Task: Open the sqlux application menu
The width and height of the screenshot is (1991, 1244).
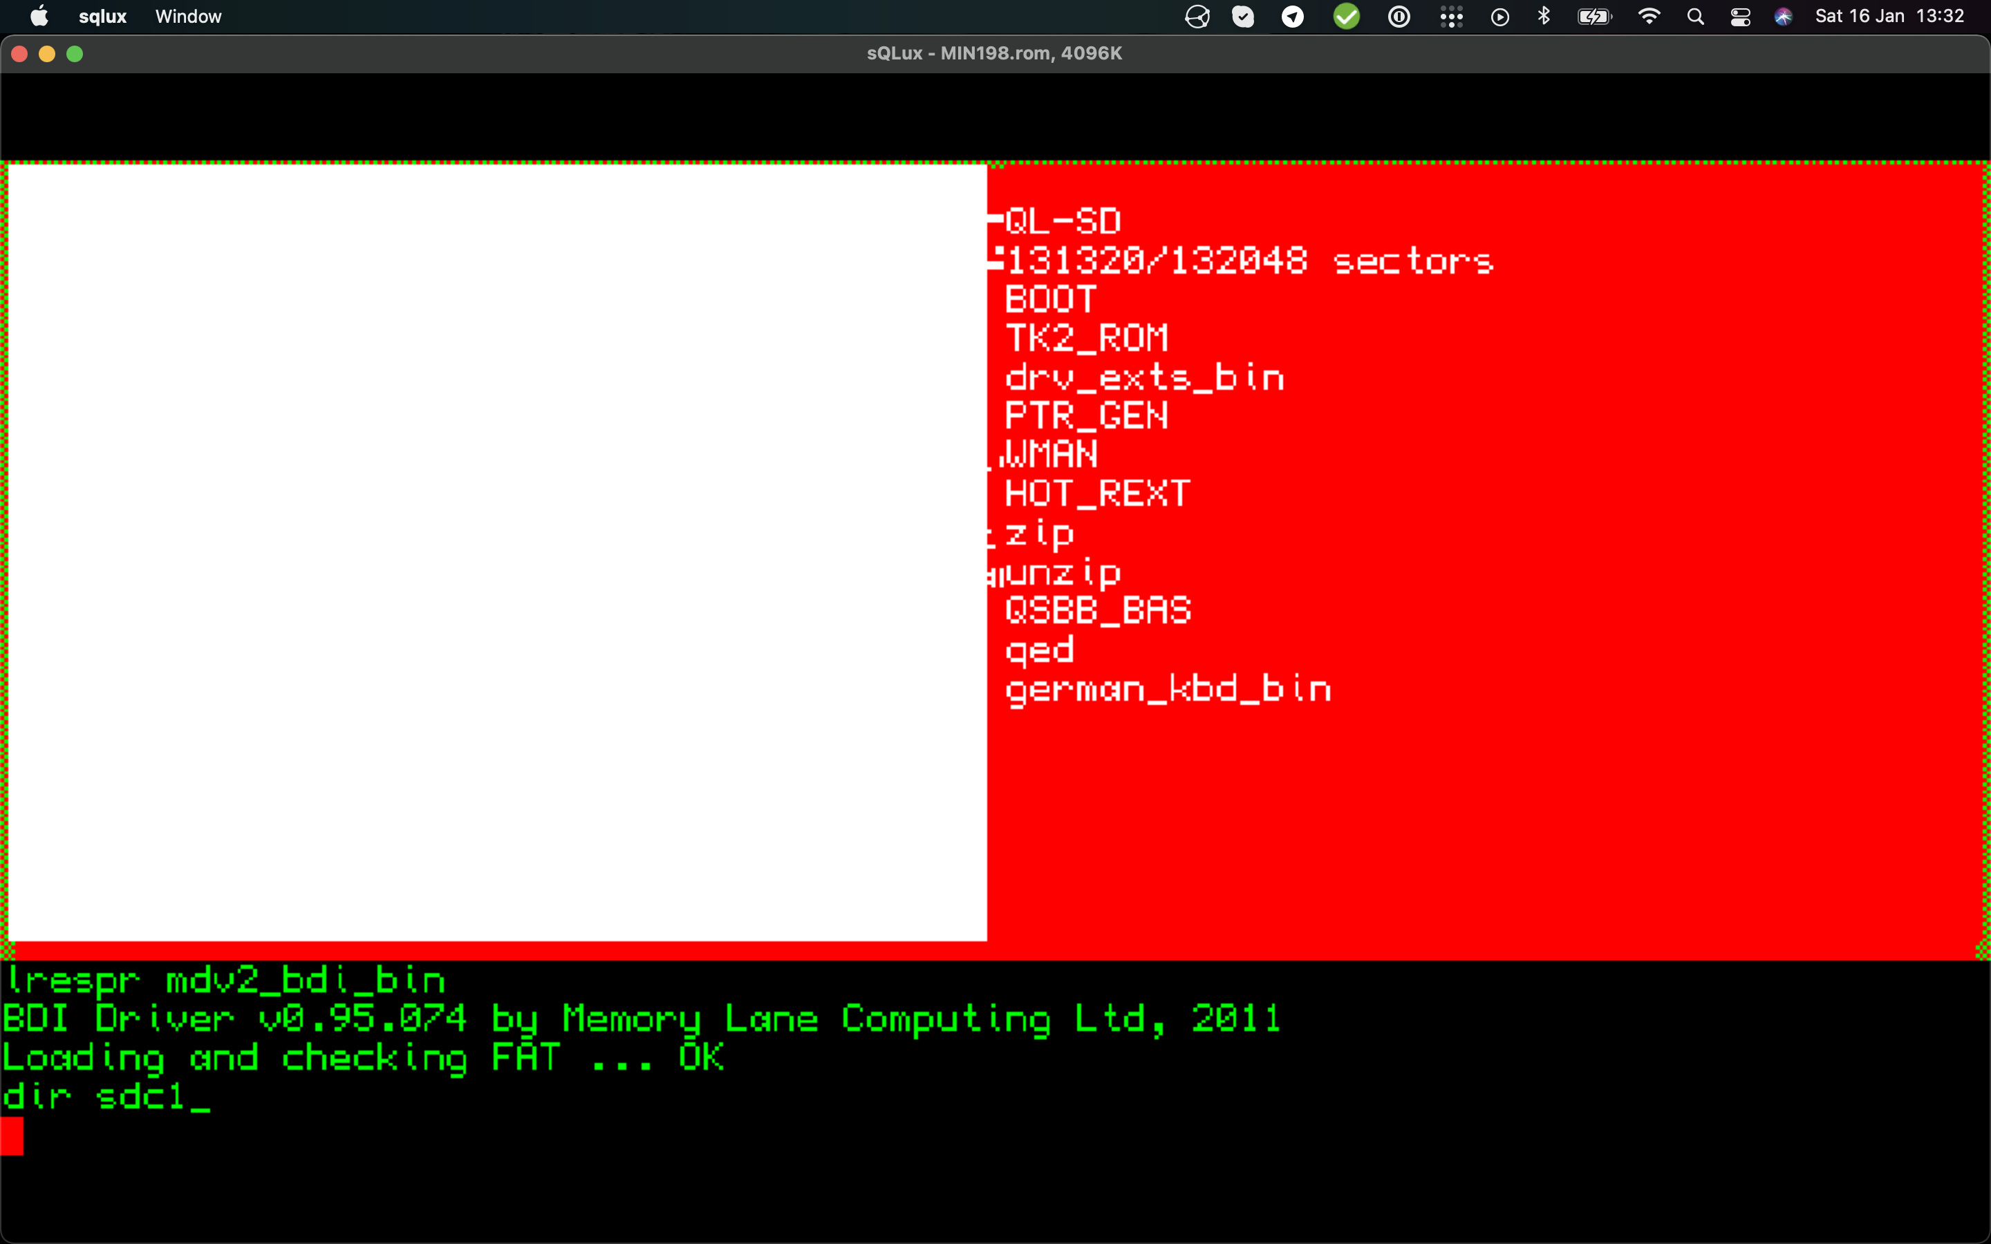Action: point(103,17)
